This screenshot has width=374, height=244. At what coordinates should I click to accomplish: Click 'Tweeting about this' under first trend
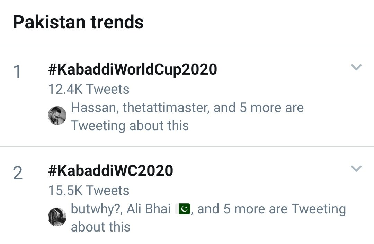[x=130, y=126]
